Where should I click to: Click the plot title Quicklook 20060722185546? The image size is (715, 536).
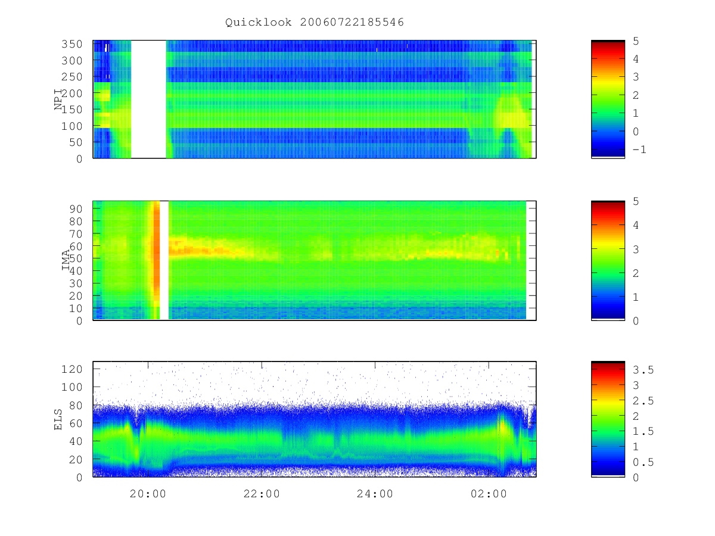(315, 22)
